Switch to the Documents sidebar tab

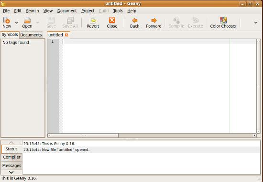click(x=31, y=35)
